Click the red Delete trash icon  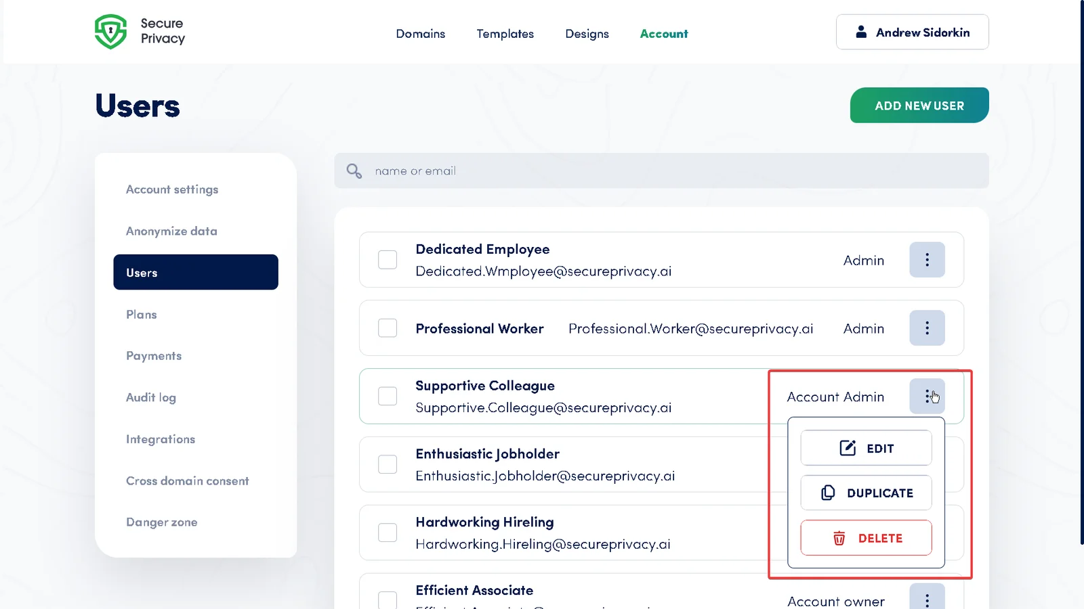(x=839, y=538)
